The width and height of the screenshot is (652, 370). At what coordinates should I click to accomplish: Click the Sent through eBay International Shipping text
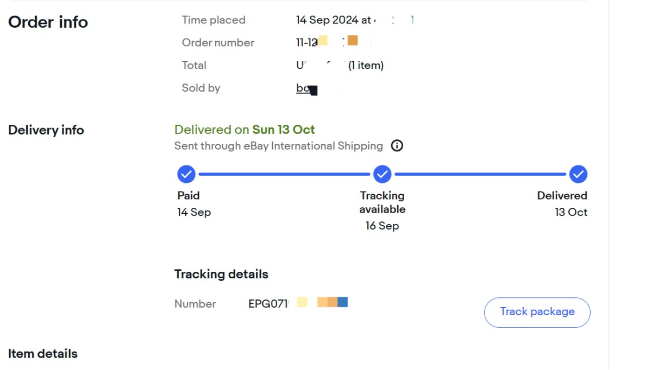point(279,146)
